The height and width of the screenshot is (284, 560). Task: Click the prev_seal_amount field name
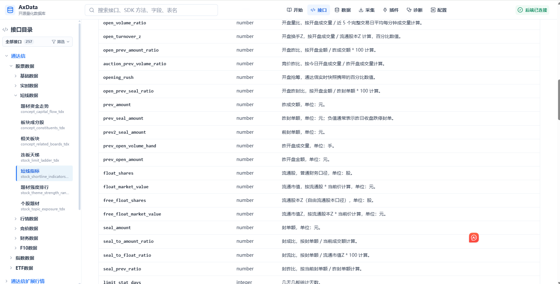[x=123, y=118]
